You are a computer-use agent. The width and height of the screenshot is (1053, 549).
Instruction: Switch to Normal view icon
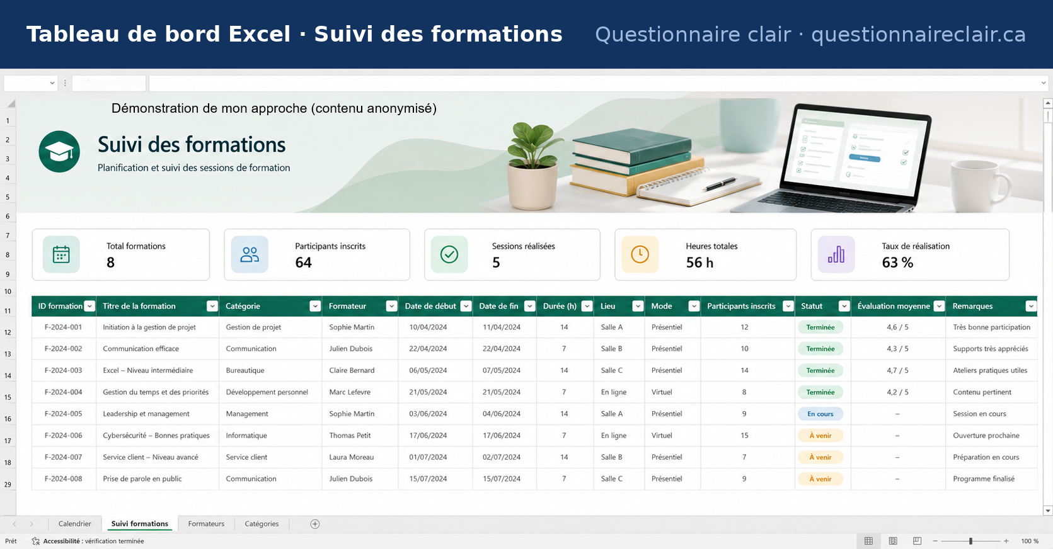(868, 541)
